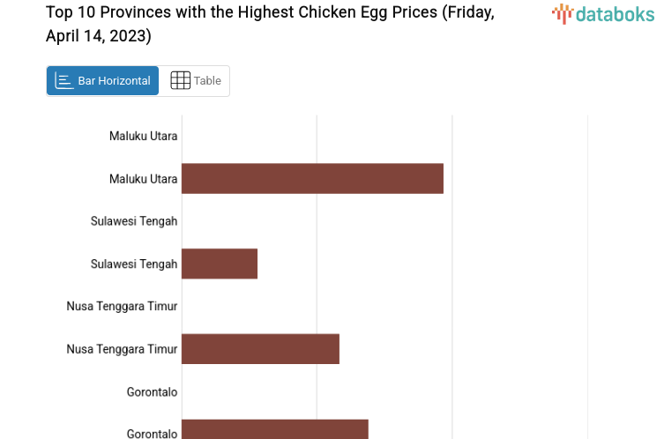Click the Sulawesi Tengah label without a bar
Viewport: 664px width, 439px height.
coord(134,221)
